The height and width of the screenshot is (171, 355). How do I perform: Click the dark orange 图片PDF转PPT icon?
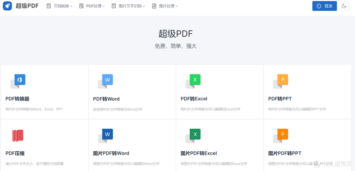(x=281, y=136)
